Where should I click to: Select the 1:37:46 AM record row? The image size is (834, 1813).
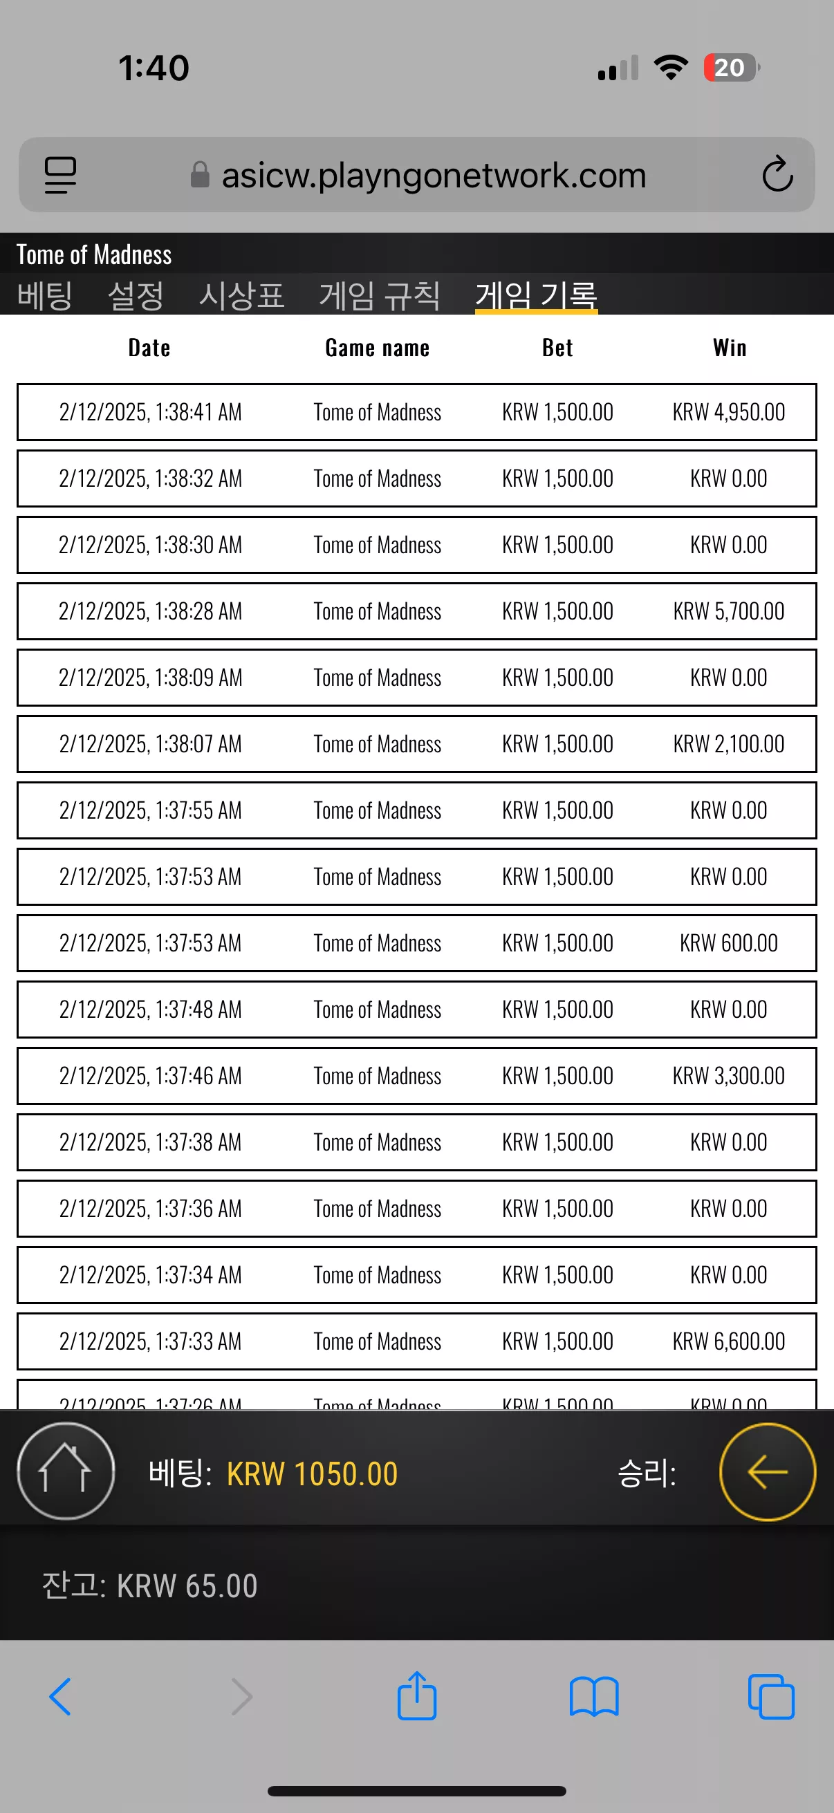pyautogui.click(x=416, y=1075)
